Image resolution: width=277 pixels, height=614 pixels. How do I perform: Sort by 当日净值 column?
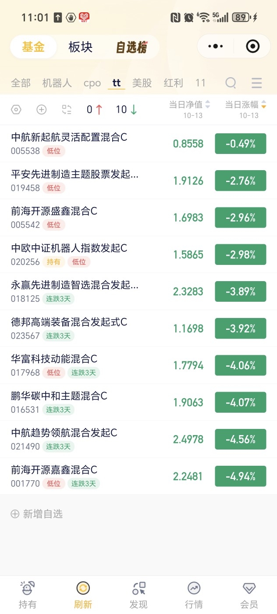point(189,105)
